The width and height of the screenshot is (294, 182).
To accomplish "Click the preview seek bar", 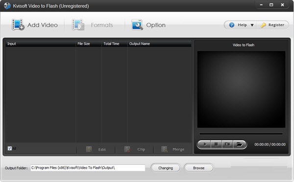I will click(x=241, y=134).
